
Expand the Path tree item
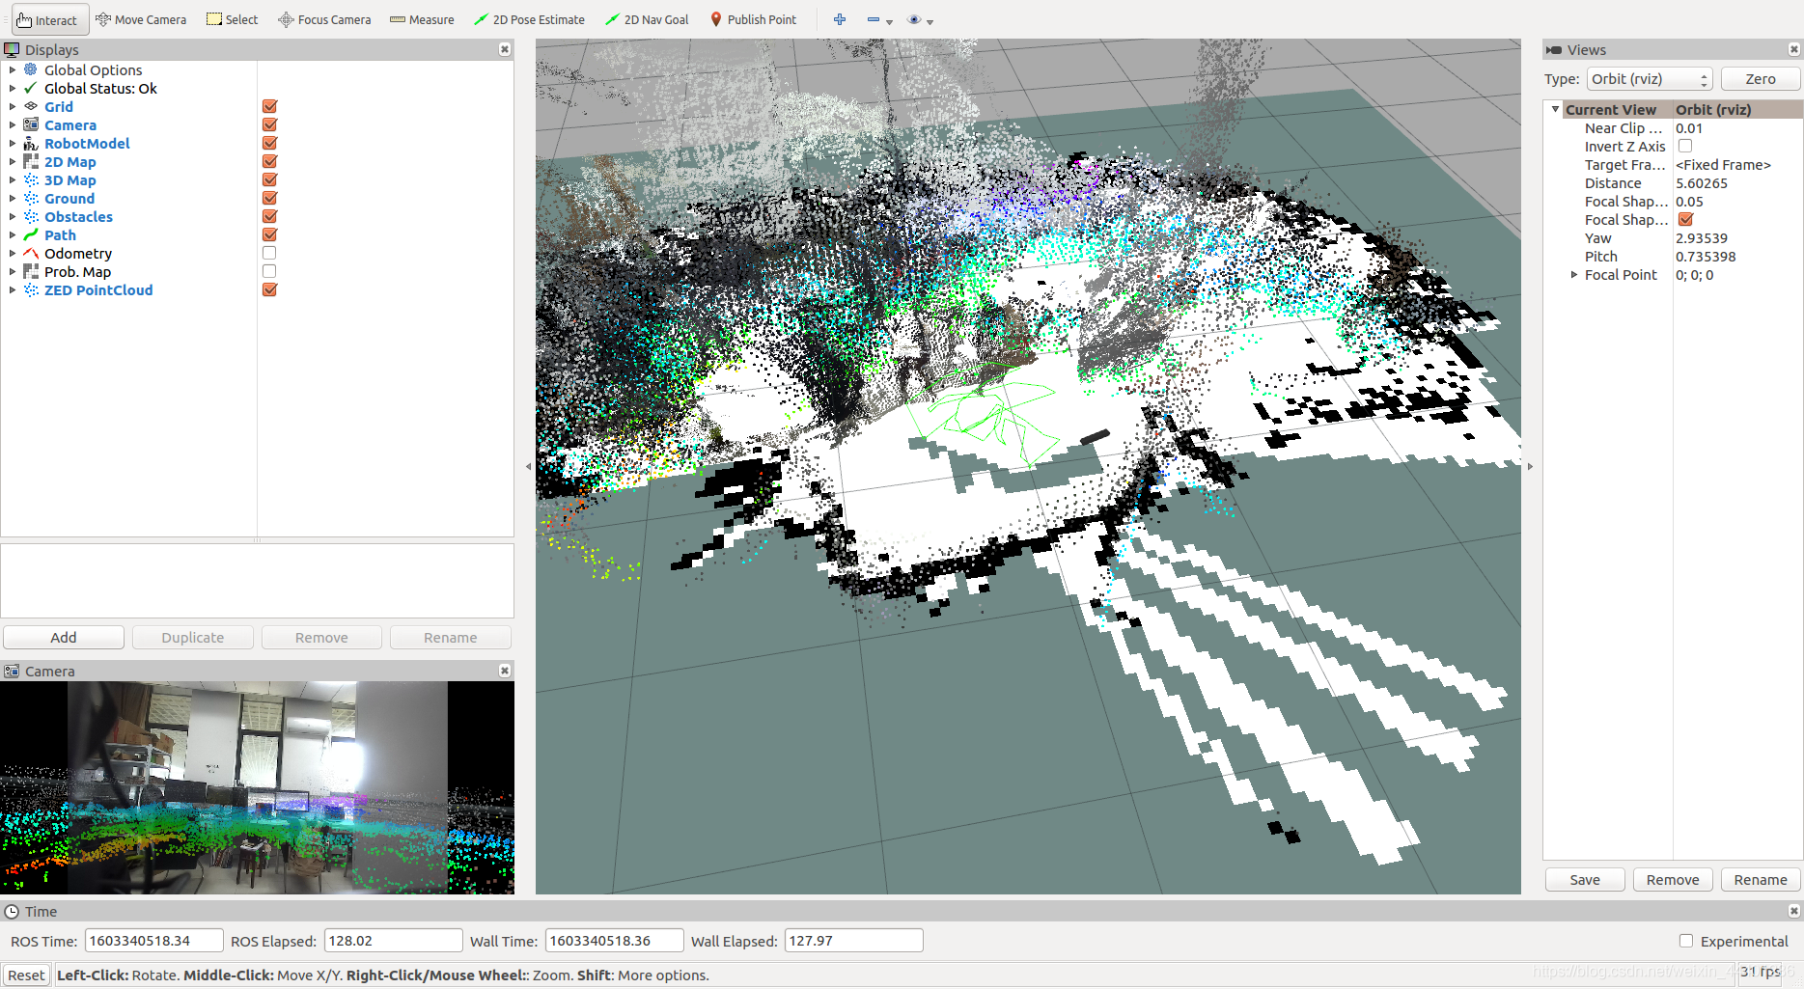click(x=13, y=234)
